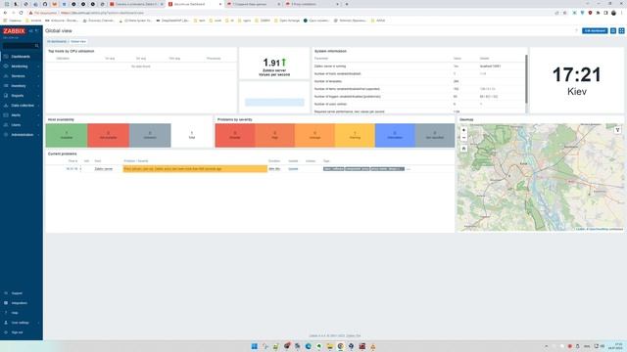Click the Chrome icon on the taskbar
The width and height of the screenshot is (627, 352).
click(340, 346)
